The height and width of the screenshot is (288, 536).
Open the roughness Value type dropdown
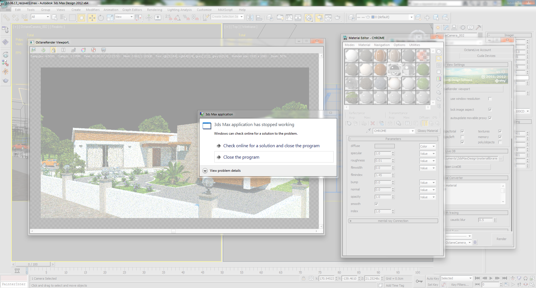[427, 161]
